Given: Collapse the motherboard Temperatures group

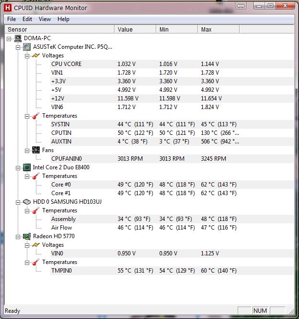Looking at the screenshot, I should click(27, 116).
